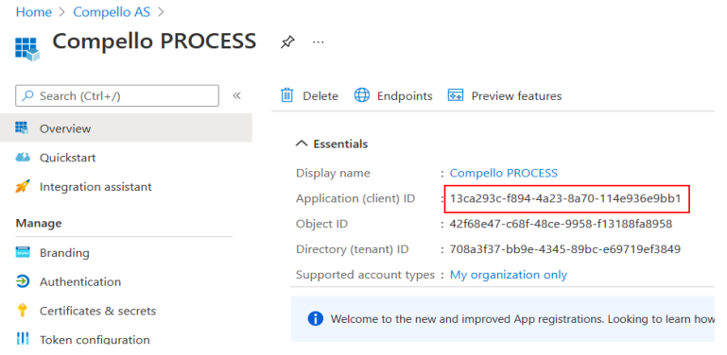Click the Preview features icon

point(456,95)
